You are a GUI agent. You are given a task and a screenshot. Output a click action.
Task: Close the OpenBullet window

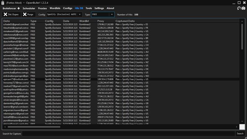click(x=244, y=3)
